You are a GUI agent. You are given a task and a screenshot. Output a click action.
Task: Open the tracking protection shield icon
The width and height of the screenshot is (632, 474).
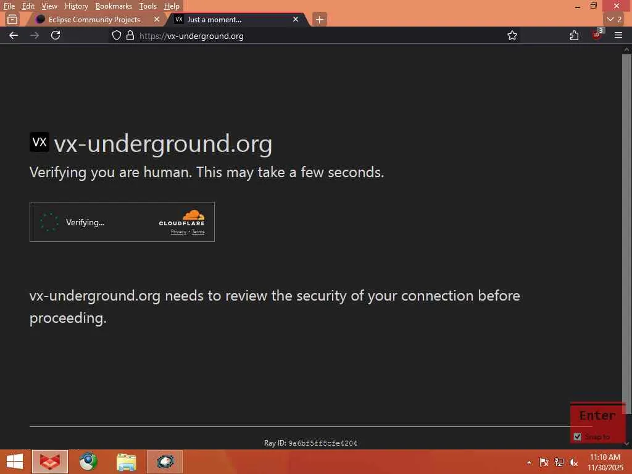117,35
